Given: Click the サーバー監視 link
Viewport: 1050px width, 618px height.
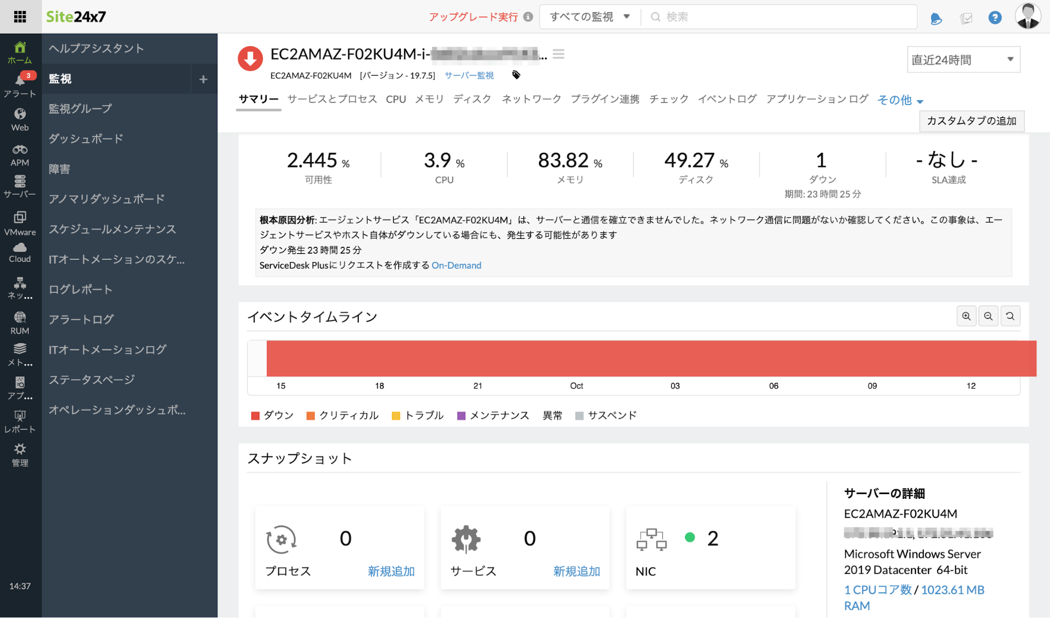Looking at the screenshot, I should point(469,75).
